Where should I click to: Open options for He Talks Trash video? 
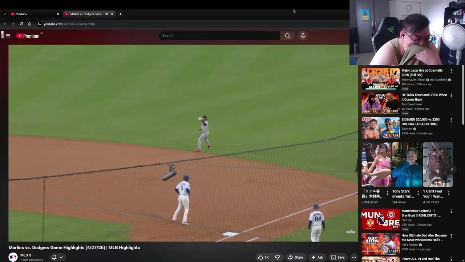tap(451, 95)
